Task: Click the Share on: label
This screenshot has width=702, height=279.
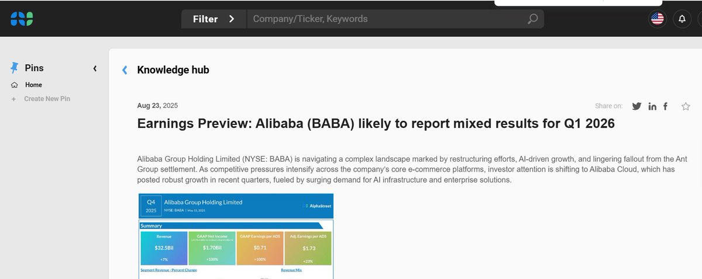Action: pos(609,106)
